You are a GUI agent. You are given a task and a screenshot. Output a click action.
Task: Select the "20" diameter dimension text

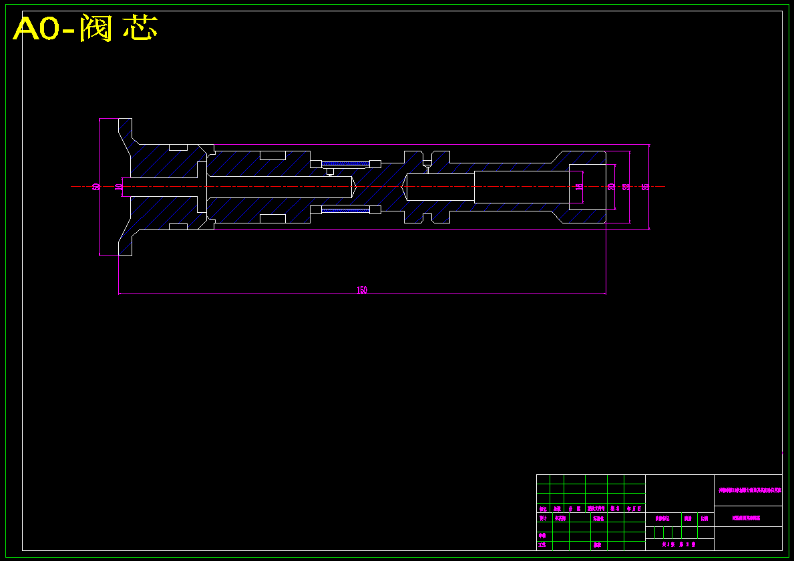click(x=611, y=187)
